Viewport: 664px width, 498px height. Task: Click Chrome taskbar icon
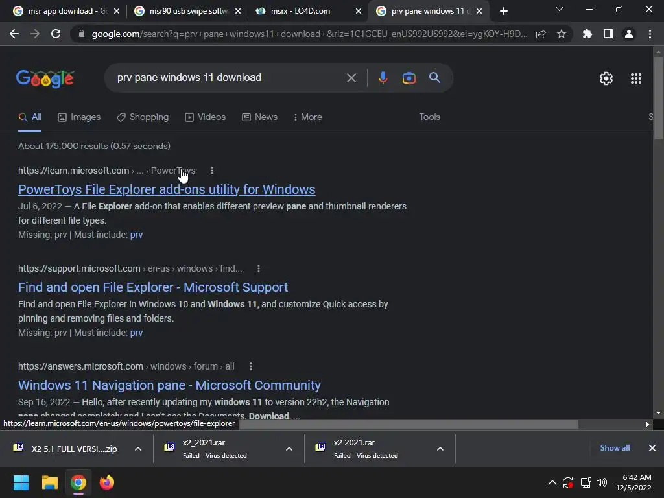(78, 482)
